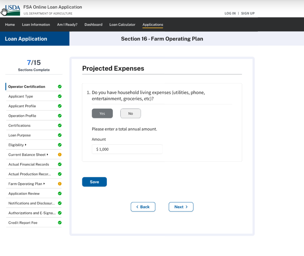Image resolution: width=304 pixels, height=256 pixels.
Task: Open the Loan Calculator menu item
Action: pos(122,25)
